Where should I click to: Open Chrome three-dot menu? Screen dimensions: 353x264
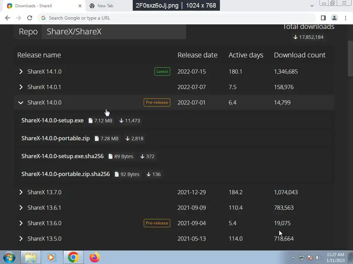click(x=345, y=18)
